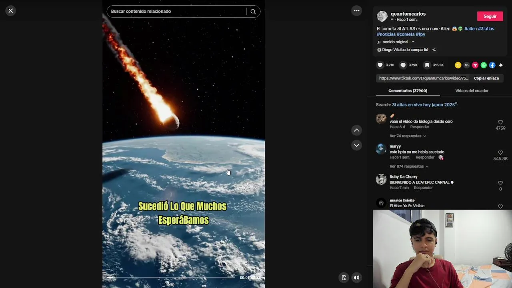This screenshot has width=512, height=288.
Task: Go to previous video with up arrow
Action: (356, 130)
